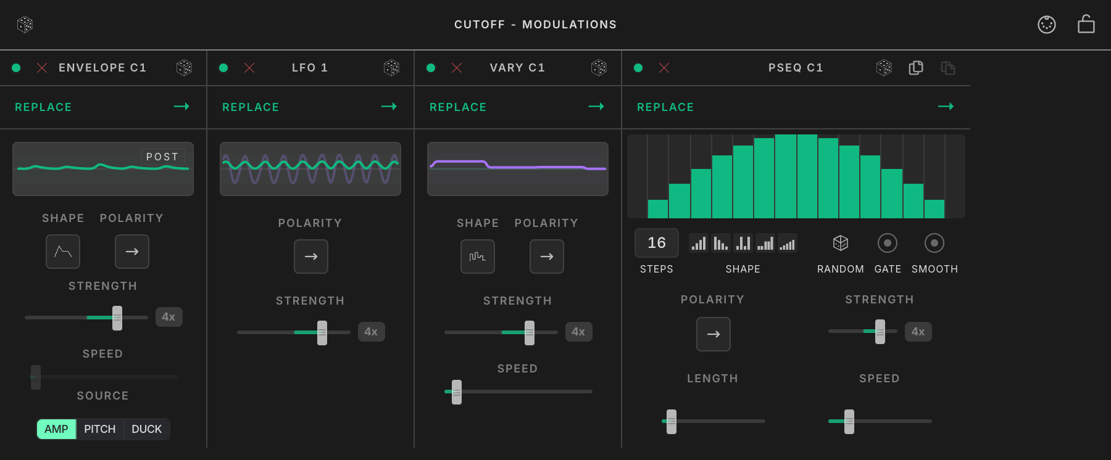Toggle the VARY C1 green enable dot
Screen dimensions: 1111x460
431,68
